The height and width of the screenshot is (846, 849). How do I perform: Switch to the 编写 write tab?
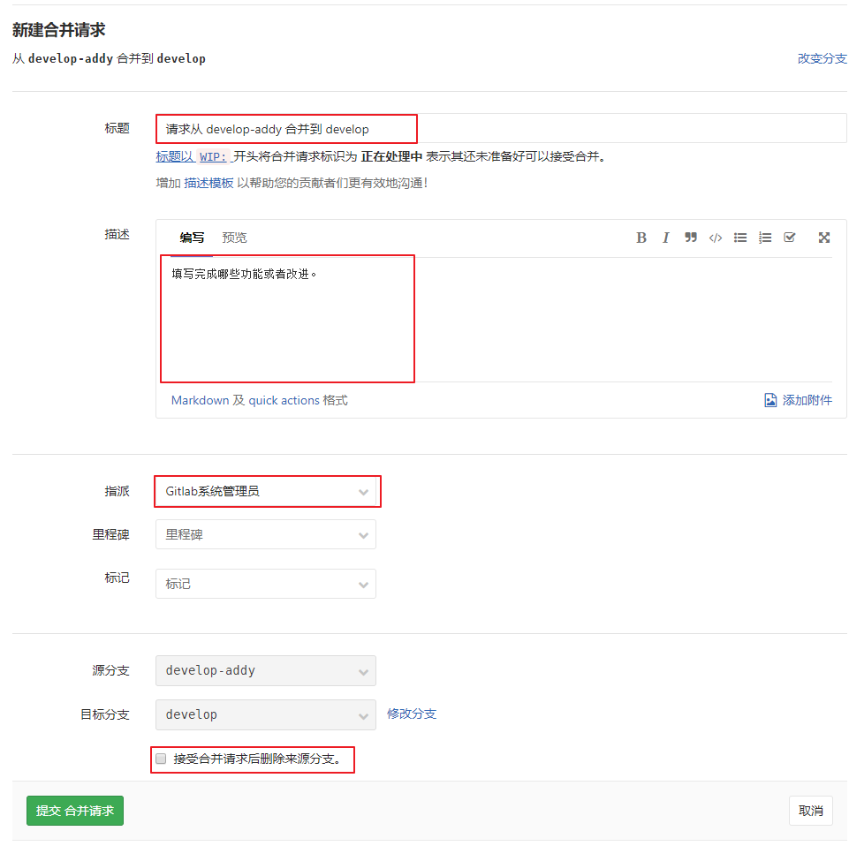tap(192, 238)
